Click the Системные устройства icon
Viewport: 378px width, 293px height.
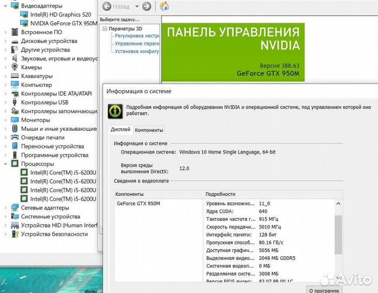(x=15, y=216)
